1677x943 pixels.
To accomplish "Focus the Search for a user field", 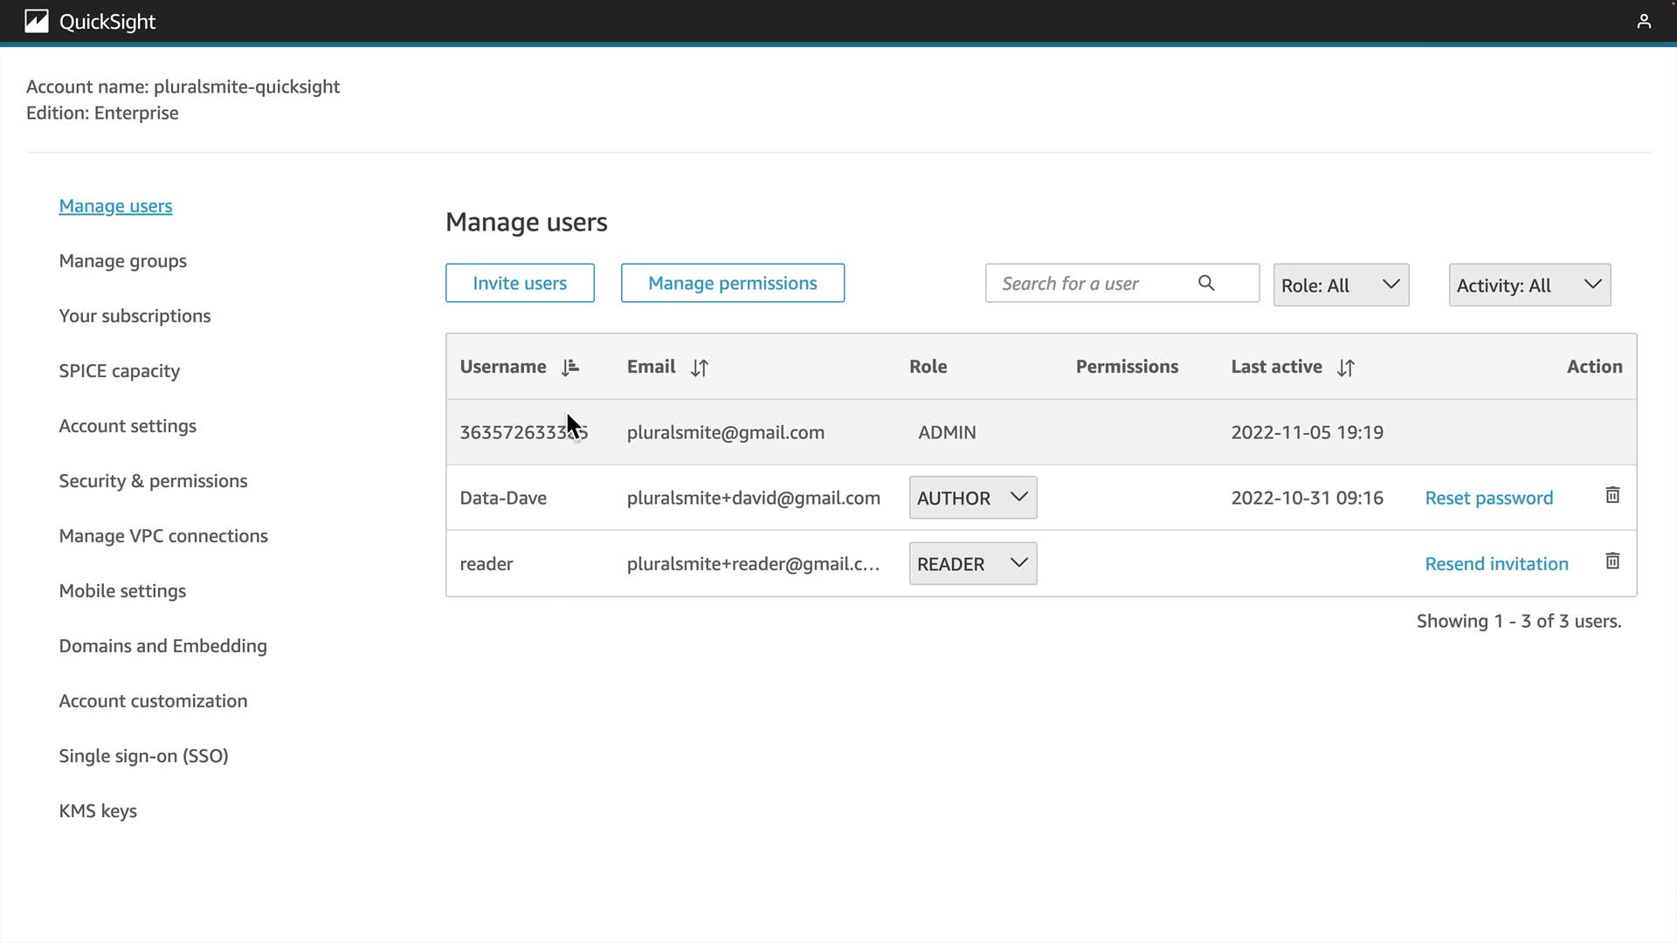I will (1092, 284).
